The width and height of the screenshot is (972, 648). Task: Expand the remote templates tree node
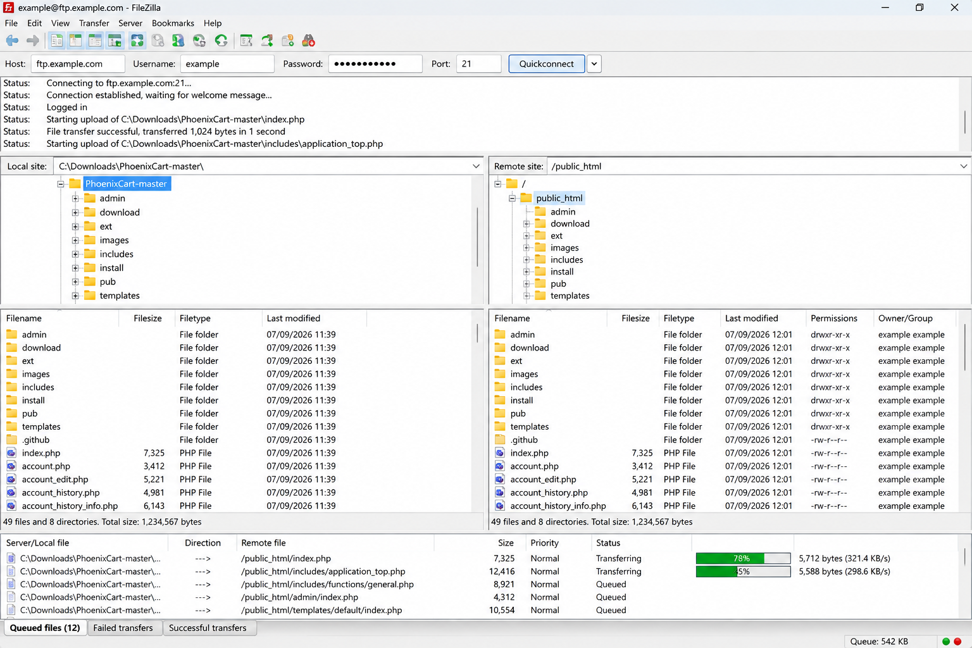pos(526,296)
